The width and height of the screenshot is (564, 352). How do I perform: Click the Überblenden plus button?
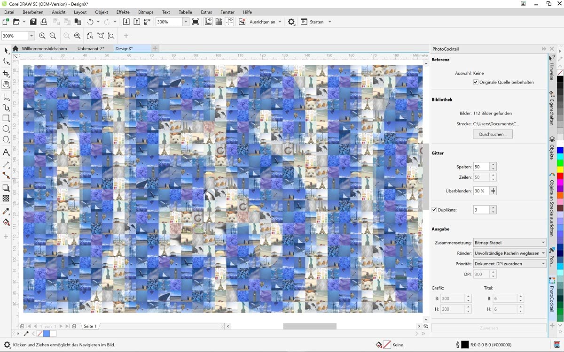click(x=493, y=191)
